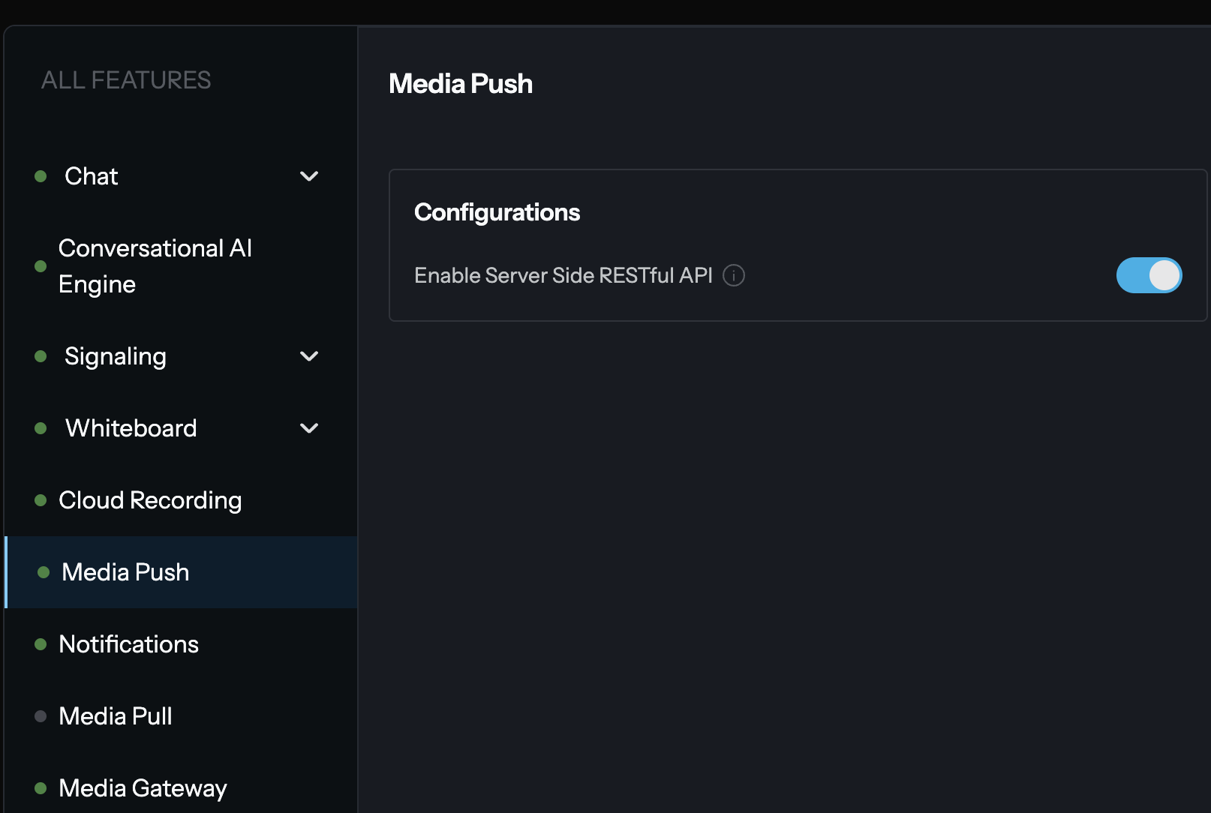
Task: Select the highlighted Media Push sidebar item
Action: 125,572
